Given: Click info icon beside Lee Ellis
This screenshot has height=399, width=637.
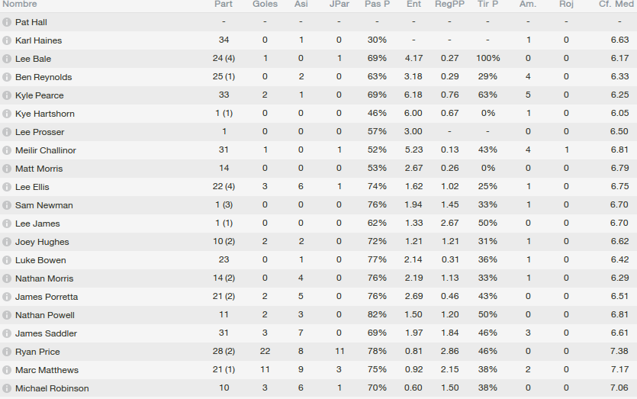Looking at the screenshot, I should (x=7, y=187).
